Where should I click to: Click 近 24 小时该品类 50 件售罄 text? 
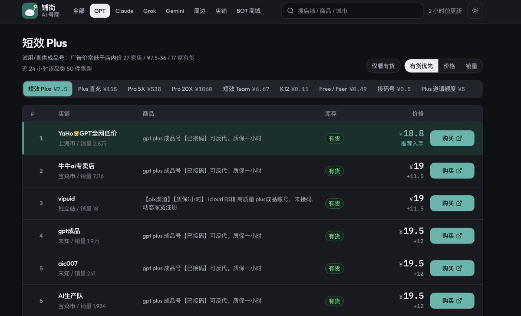click(57, 69)
